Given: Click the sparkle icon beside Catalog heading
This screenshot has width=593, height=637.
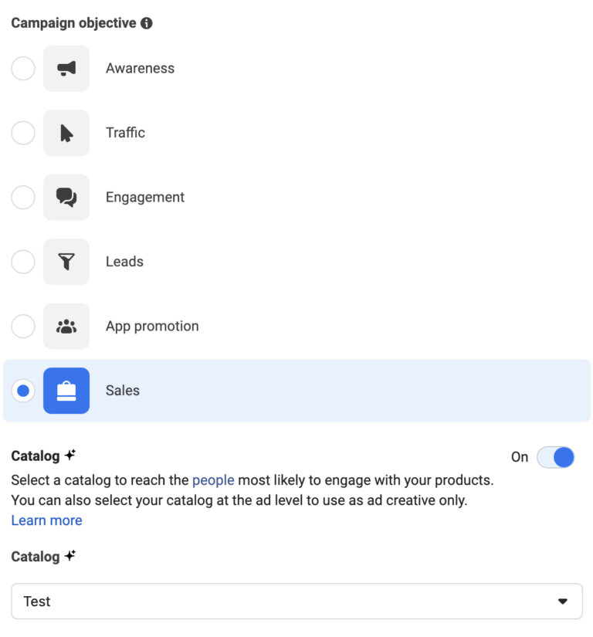Looking at the screenshot, I should tap(70, 456).
